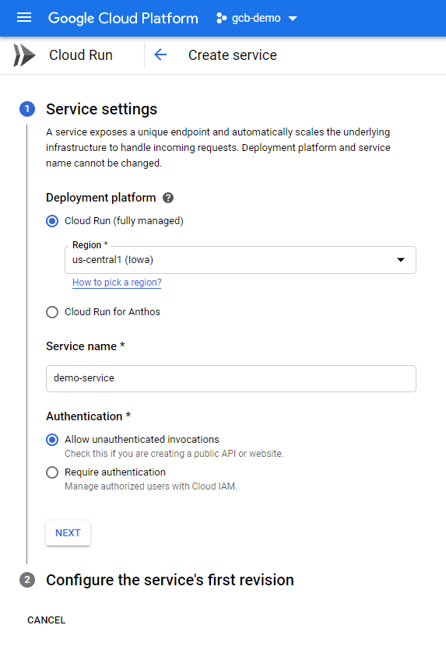Image resolution: width=446 pixels, height=646 pixels.
Task: Expand the Region us-central1 (Iowa) dropdown
Action: click(241, 260)
